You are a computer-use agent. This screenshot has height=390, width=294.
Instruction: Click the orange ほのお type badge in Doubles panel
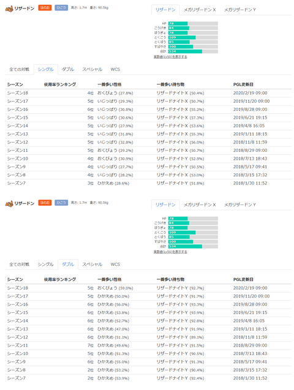[x=45, y=203]
